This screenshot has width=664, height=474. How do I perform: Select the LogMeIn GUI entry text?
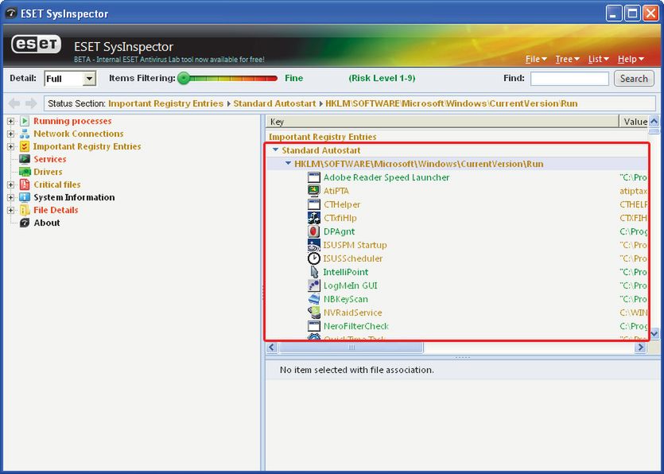(350, 286)
